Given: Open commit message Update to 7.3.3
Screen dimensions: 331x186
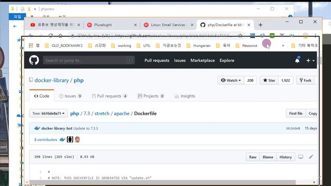Looking at the screenshot, I should pyautogui.click(x=85, y=128).
